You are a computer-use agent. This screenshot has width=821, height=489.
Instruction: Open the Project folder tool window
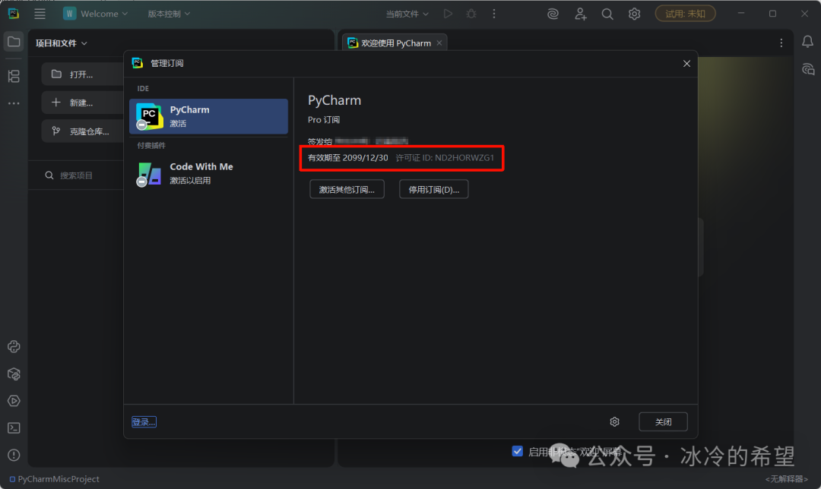14,42
